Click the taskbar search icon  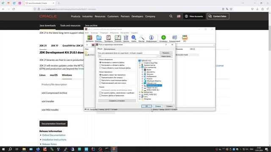point(10,149)
